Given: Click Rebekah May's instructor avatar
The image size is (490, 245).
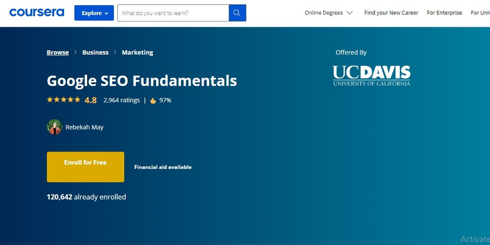Looking at the screenshot, I should (x=55, y=127).
